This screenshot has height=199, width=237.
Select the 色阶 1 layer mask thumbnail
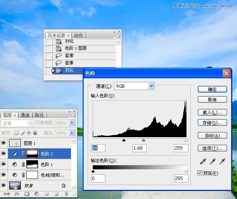(32, 164)
